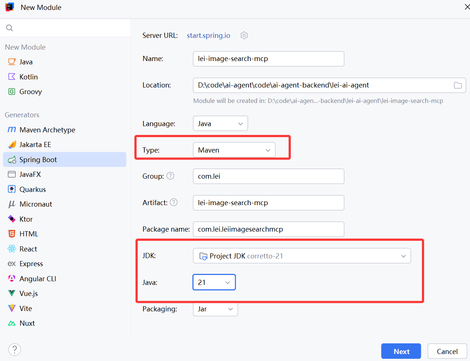This screenshot has width=470, height=361.
Task: Click Next button
Action: coord(401,351)
